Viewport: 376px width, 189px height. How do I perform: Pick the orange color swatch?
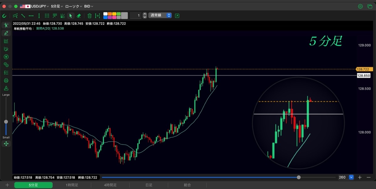(x=110, y=14)
